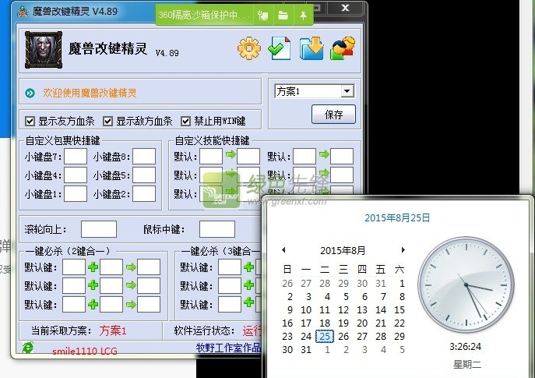Go to next month in calendar

[x=403, y=250]
